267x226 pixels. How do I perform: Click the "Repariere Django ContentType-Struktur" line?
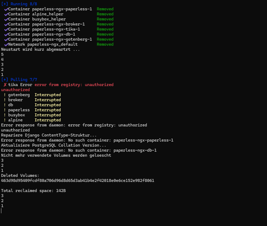click(49, 135)
